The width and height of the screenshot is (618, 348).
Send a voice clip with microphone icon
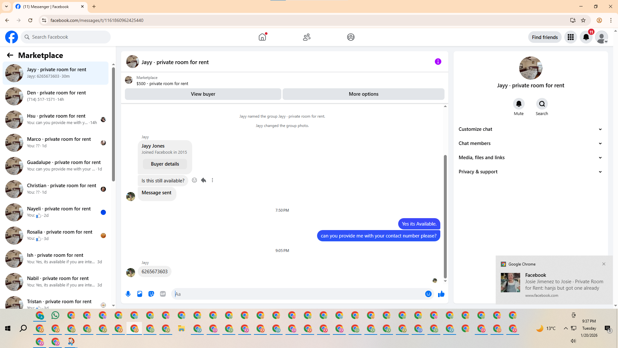coord(128,294)
